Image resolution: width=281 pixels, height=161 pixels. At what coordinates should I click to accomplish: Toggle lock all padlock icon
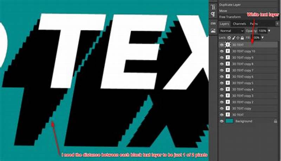[242, 38]
